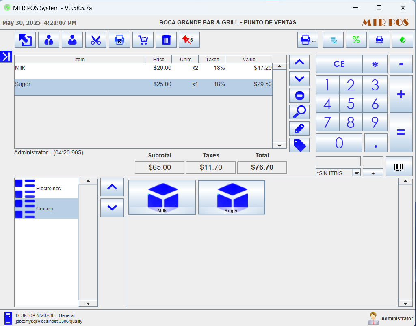
Task: Click the $11.70 taxes field
Action: [211, 167]
